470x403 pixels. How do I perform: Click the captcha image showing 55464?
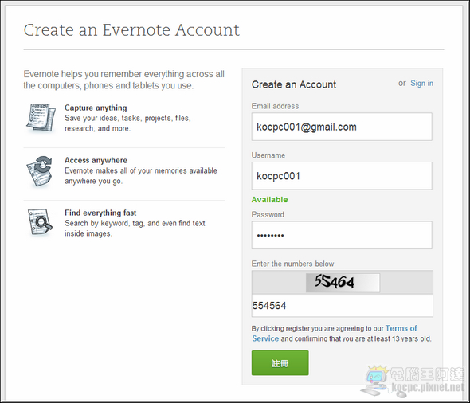click(x=343, y=282)
